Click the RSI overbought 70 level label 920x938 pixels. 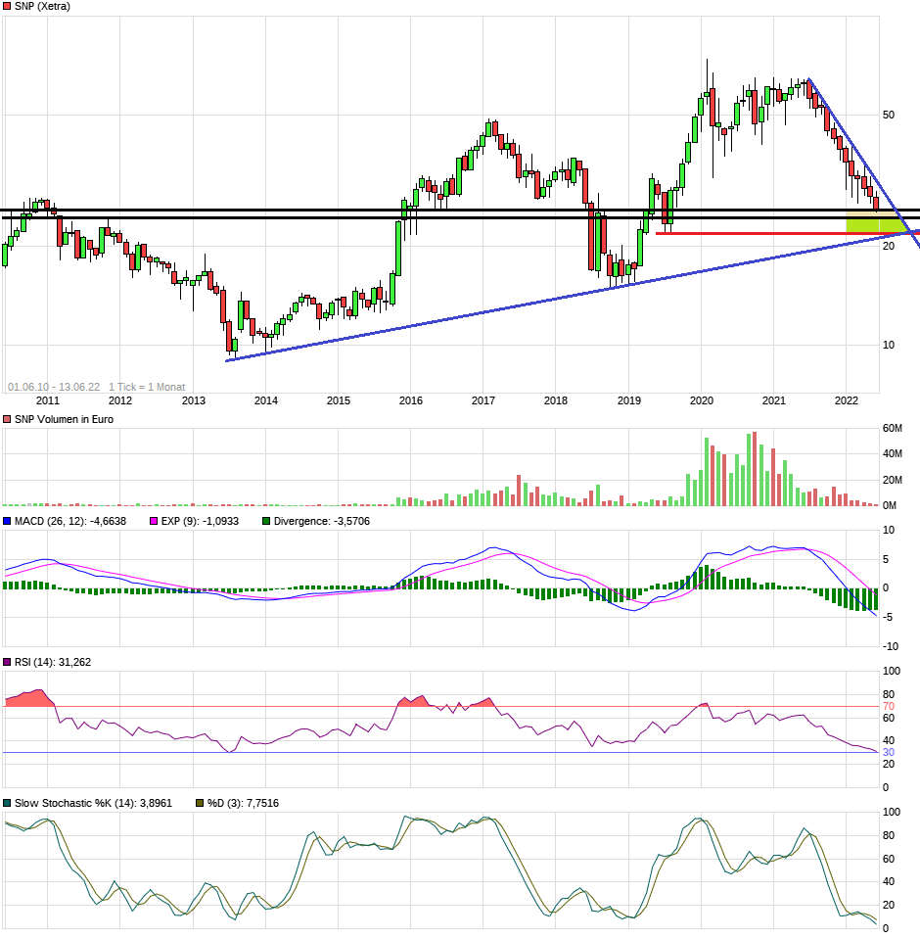click(889, 706)
